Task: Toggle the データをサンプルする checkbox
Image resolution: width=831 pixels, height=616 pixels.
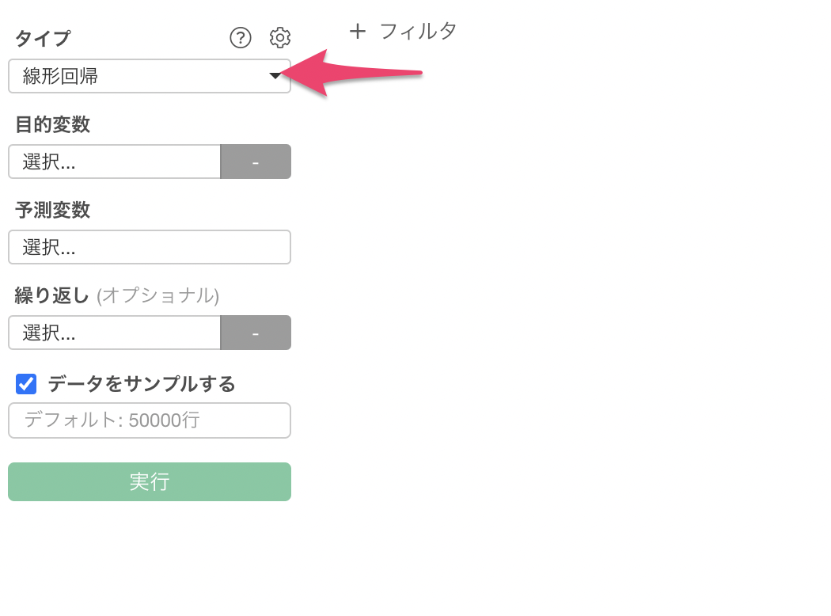Action: coord(26,384)
